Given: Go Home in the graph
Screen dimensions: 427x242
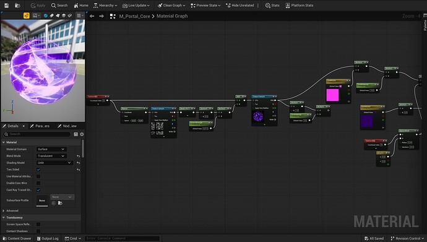Looking at the screenshot, I should click(x=81, y=5).
